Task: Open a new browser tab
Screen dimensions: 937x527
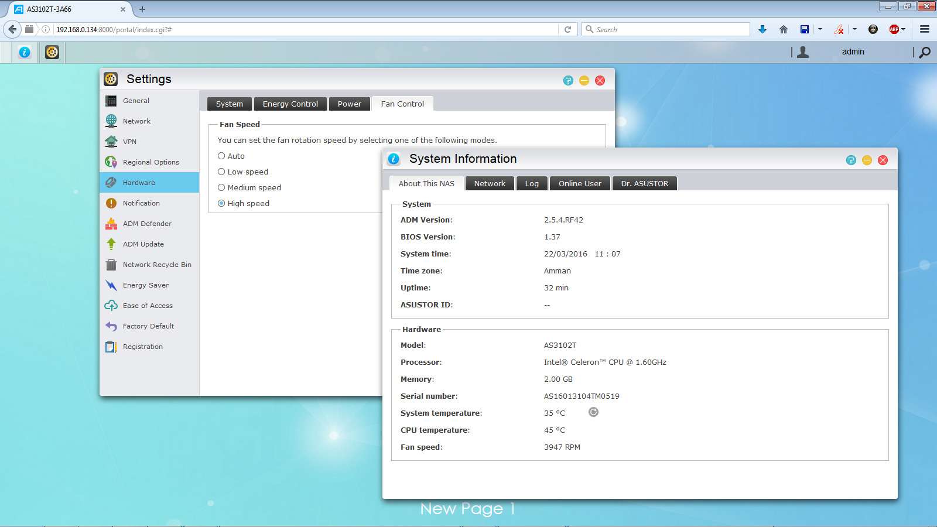Action: coord(142,9)
